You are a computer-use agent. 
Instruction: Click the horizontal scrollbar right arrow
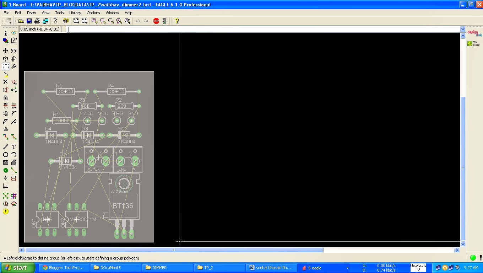(457, 250)
